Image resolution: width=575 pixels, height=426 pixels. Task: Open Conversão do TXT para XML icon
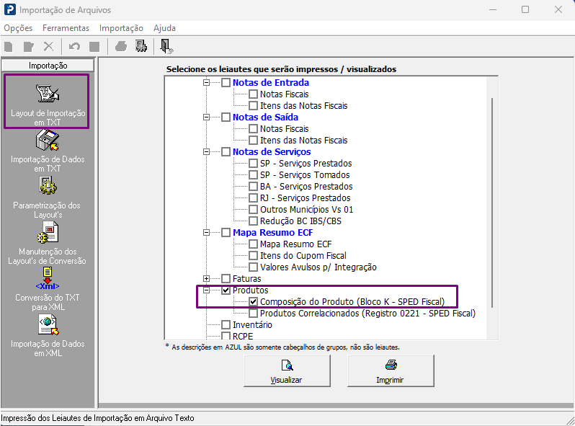[x=48, y=279]
